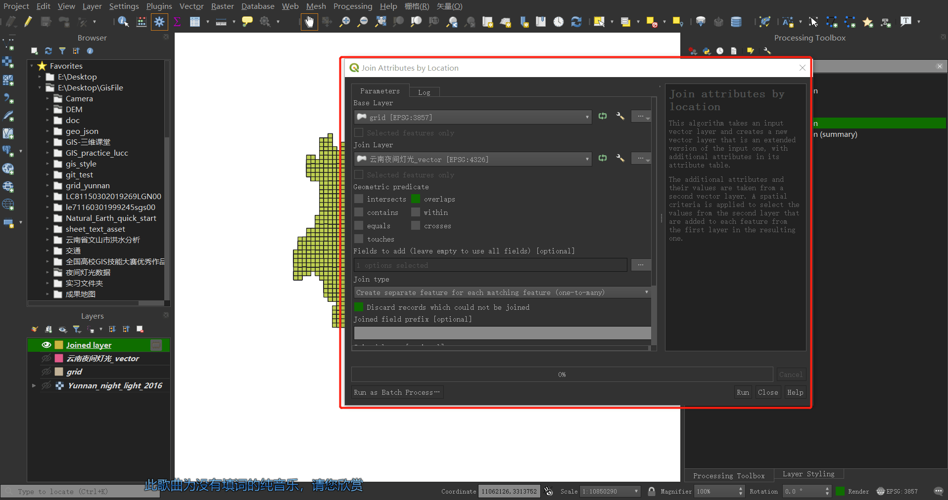Enable the within predicate
This screenshot has width=948, height=500.
click(416, 212)
